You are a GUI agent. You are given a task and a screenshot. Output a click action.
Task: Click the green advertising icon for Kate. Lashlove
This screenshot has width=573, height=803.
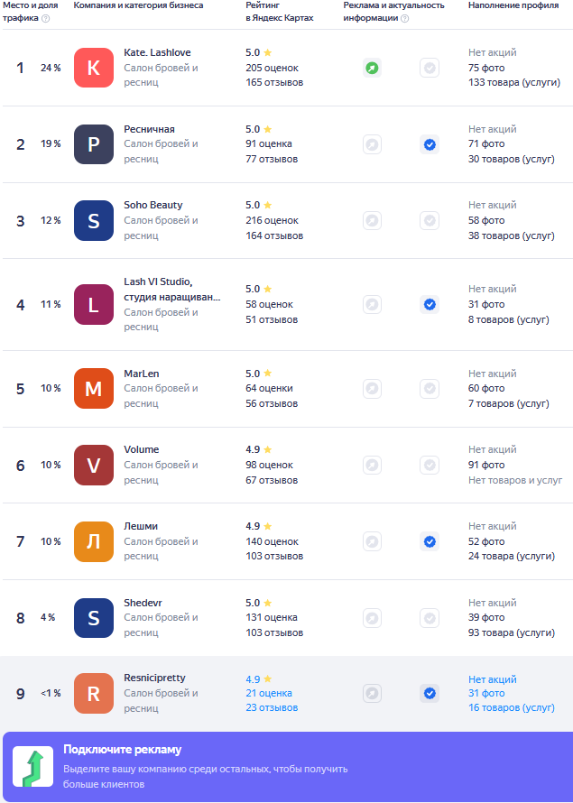pos(372,68)
